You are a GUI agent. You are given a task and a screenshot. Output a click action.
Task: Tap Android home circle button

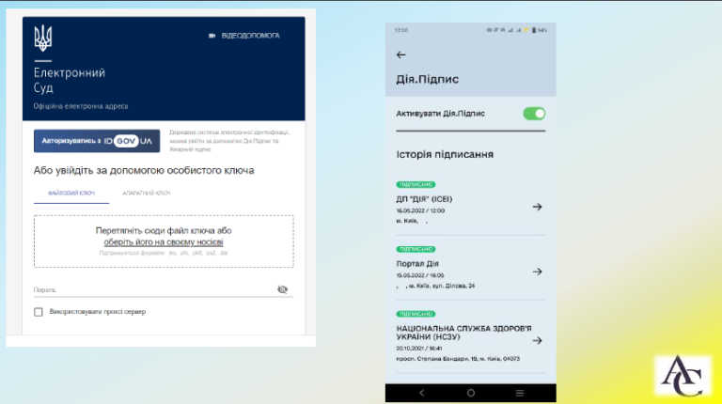[x=471, y=393]
